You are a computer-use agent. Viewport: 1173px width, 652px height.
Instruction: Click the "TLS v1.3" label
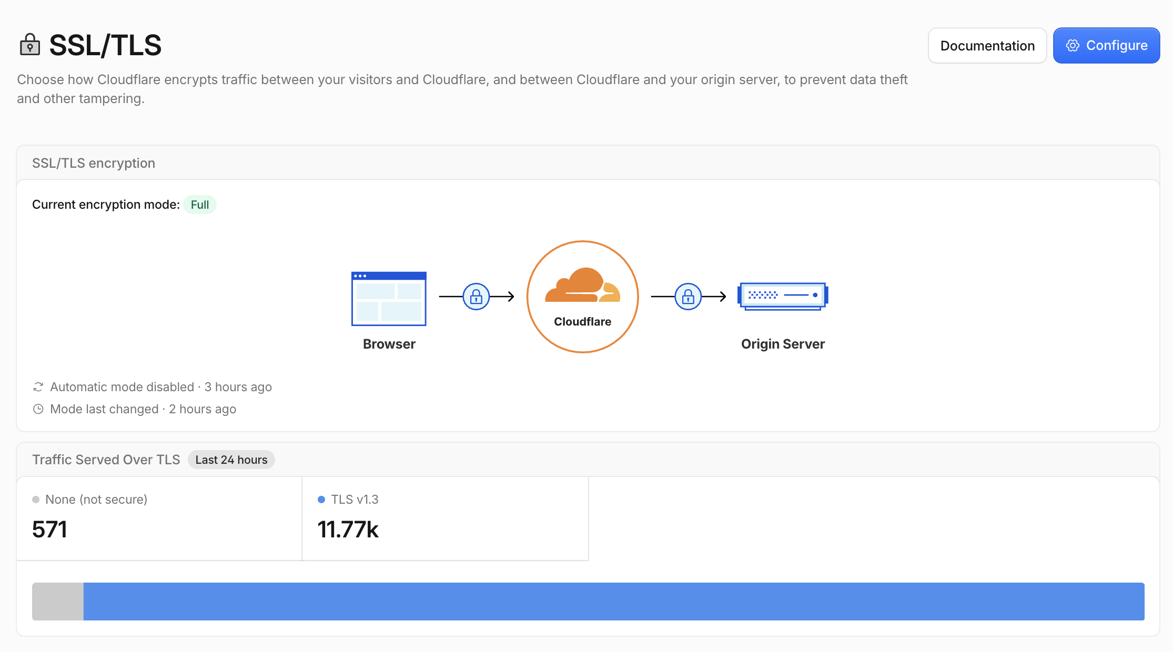[355, 500]
